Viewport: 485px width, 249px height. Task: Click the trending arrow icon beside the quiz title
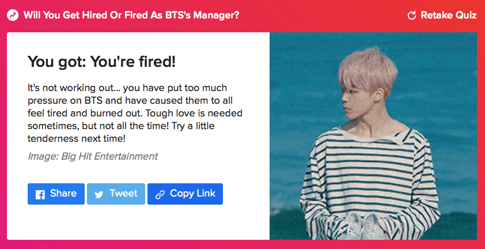coord(13,16)
